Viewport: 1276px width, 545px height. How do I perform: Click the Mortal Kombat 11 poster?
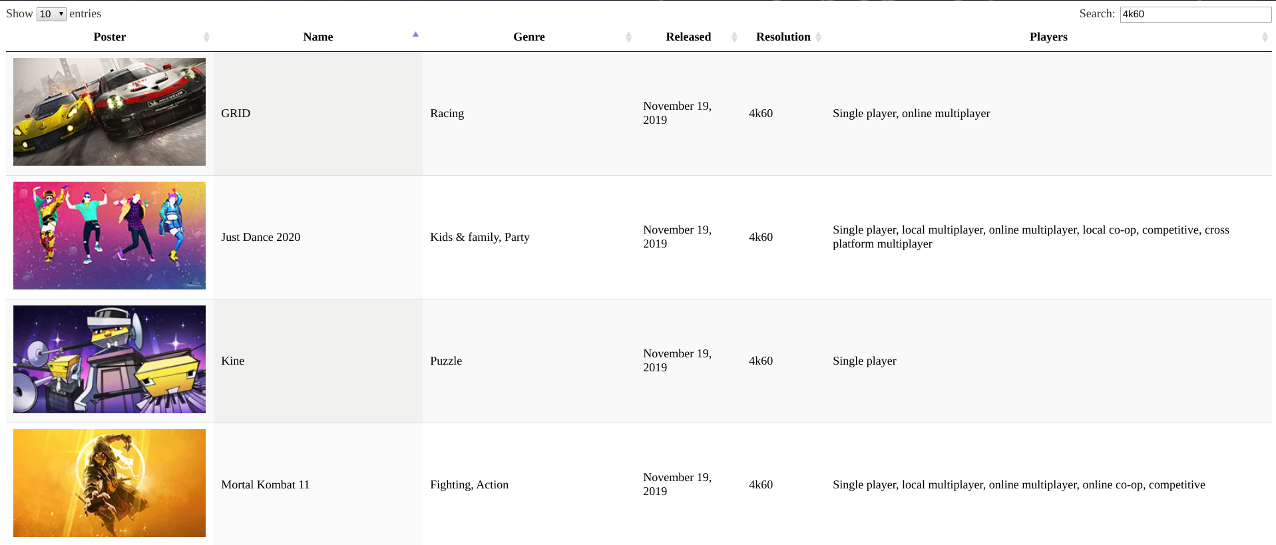[109, 483]
